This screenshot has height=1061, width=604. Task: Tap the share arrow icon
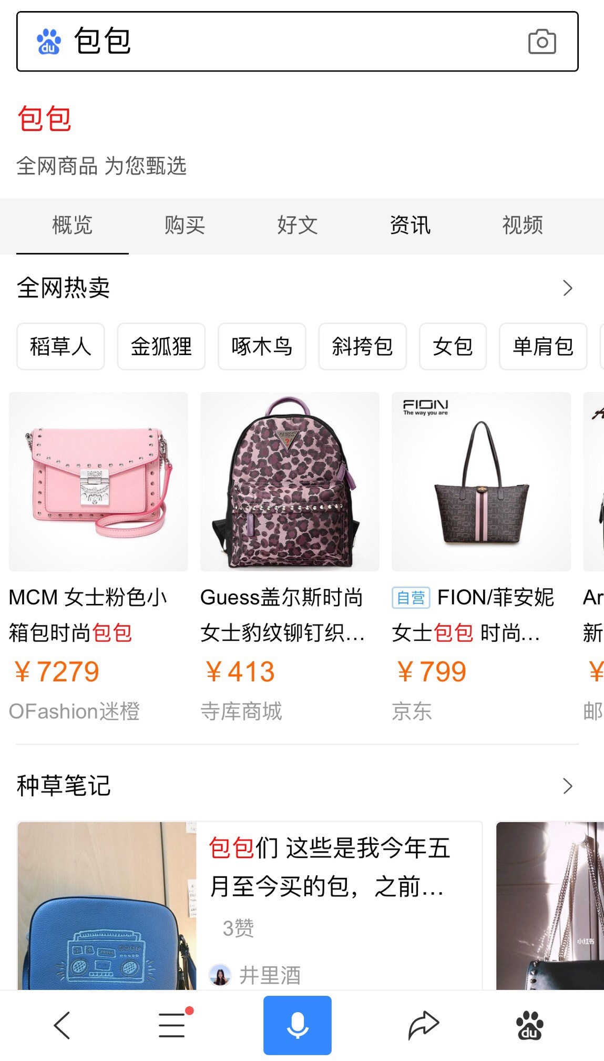pyautogui.click(x=423, y=1025)
